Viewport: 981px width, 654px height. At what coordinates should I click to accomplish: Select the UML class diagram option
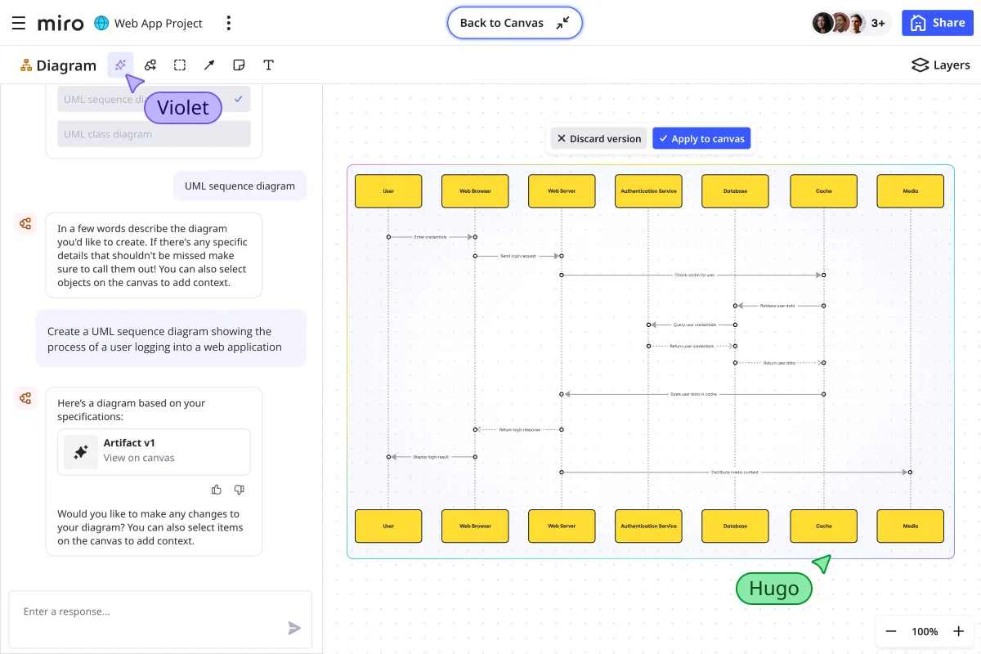pos(154,134)
